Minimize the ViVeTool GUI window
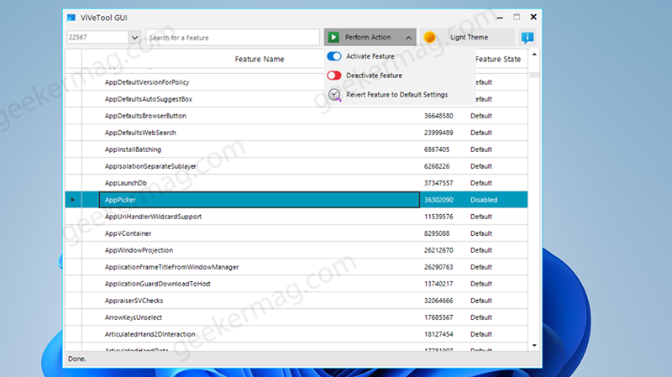The height and width of the screenshot is (377, 672). click(x=500, y=18)
